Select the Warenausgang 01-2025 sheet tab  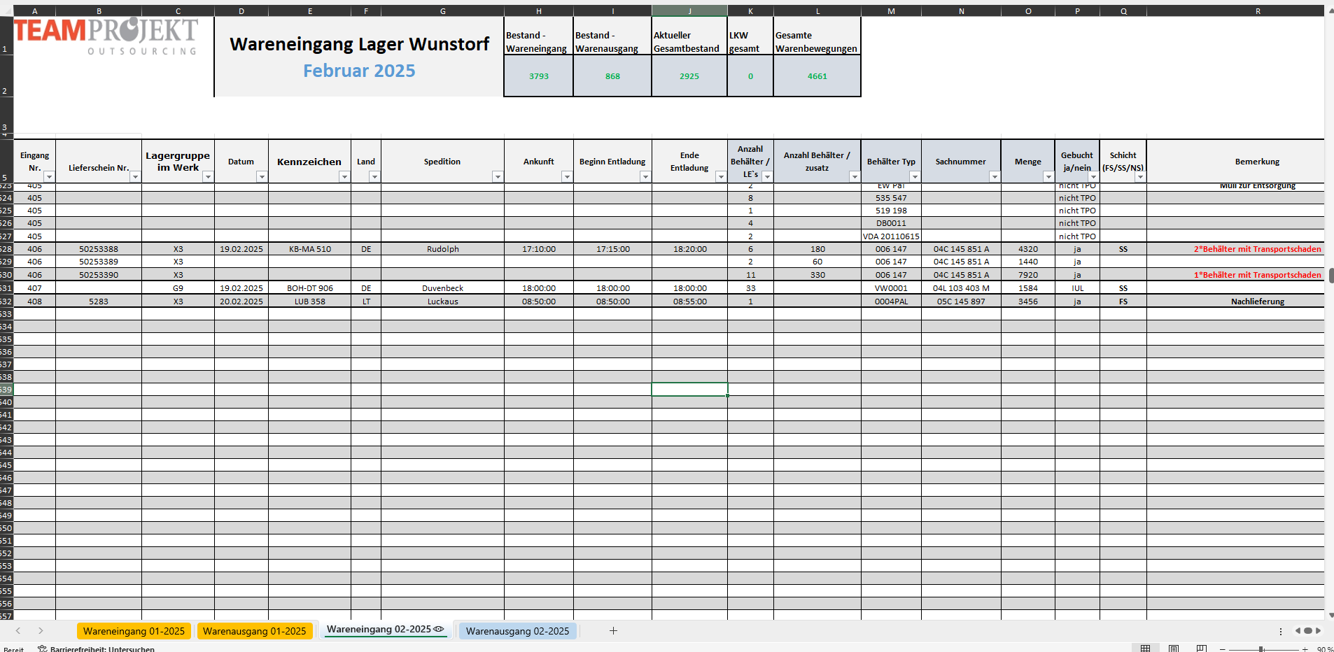click(x=254, y=631)
